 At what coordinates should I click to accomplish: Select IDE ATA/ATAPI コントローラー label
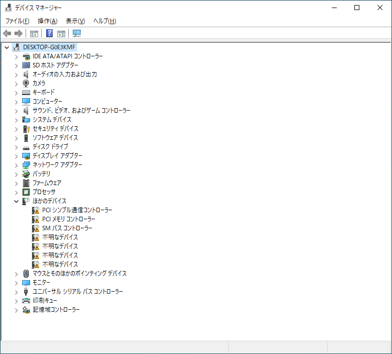[67, 56]
